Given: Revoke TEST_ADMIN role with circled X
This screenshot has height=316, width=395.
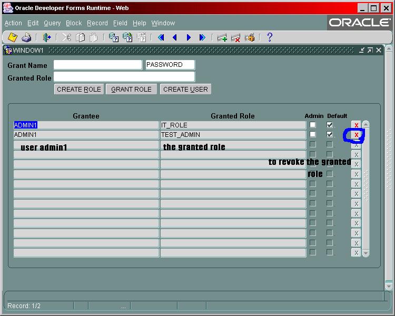Looking at the screenshot, I should click(356, 135).
